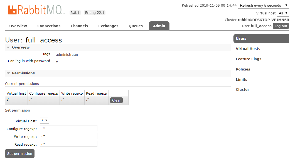This screenshot has width=293, height=159.
Task: Select the Queues tab
Action: coord(136,26)
